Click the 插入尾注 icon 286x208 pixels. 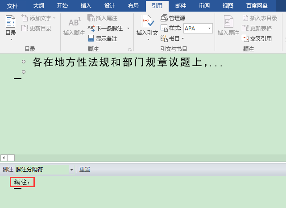[91, 18]
